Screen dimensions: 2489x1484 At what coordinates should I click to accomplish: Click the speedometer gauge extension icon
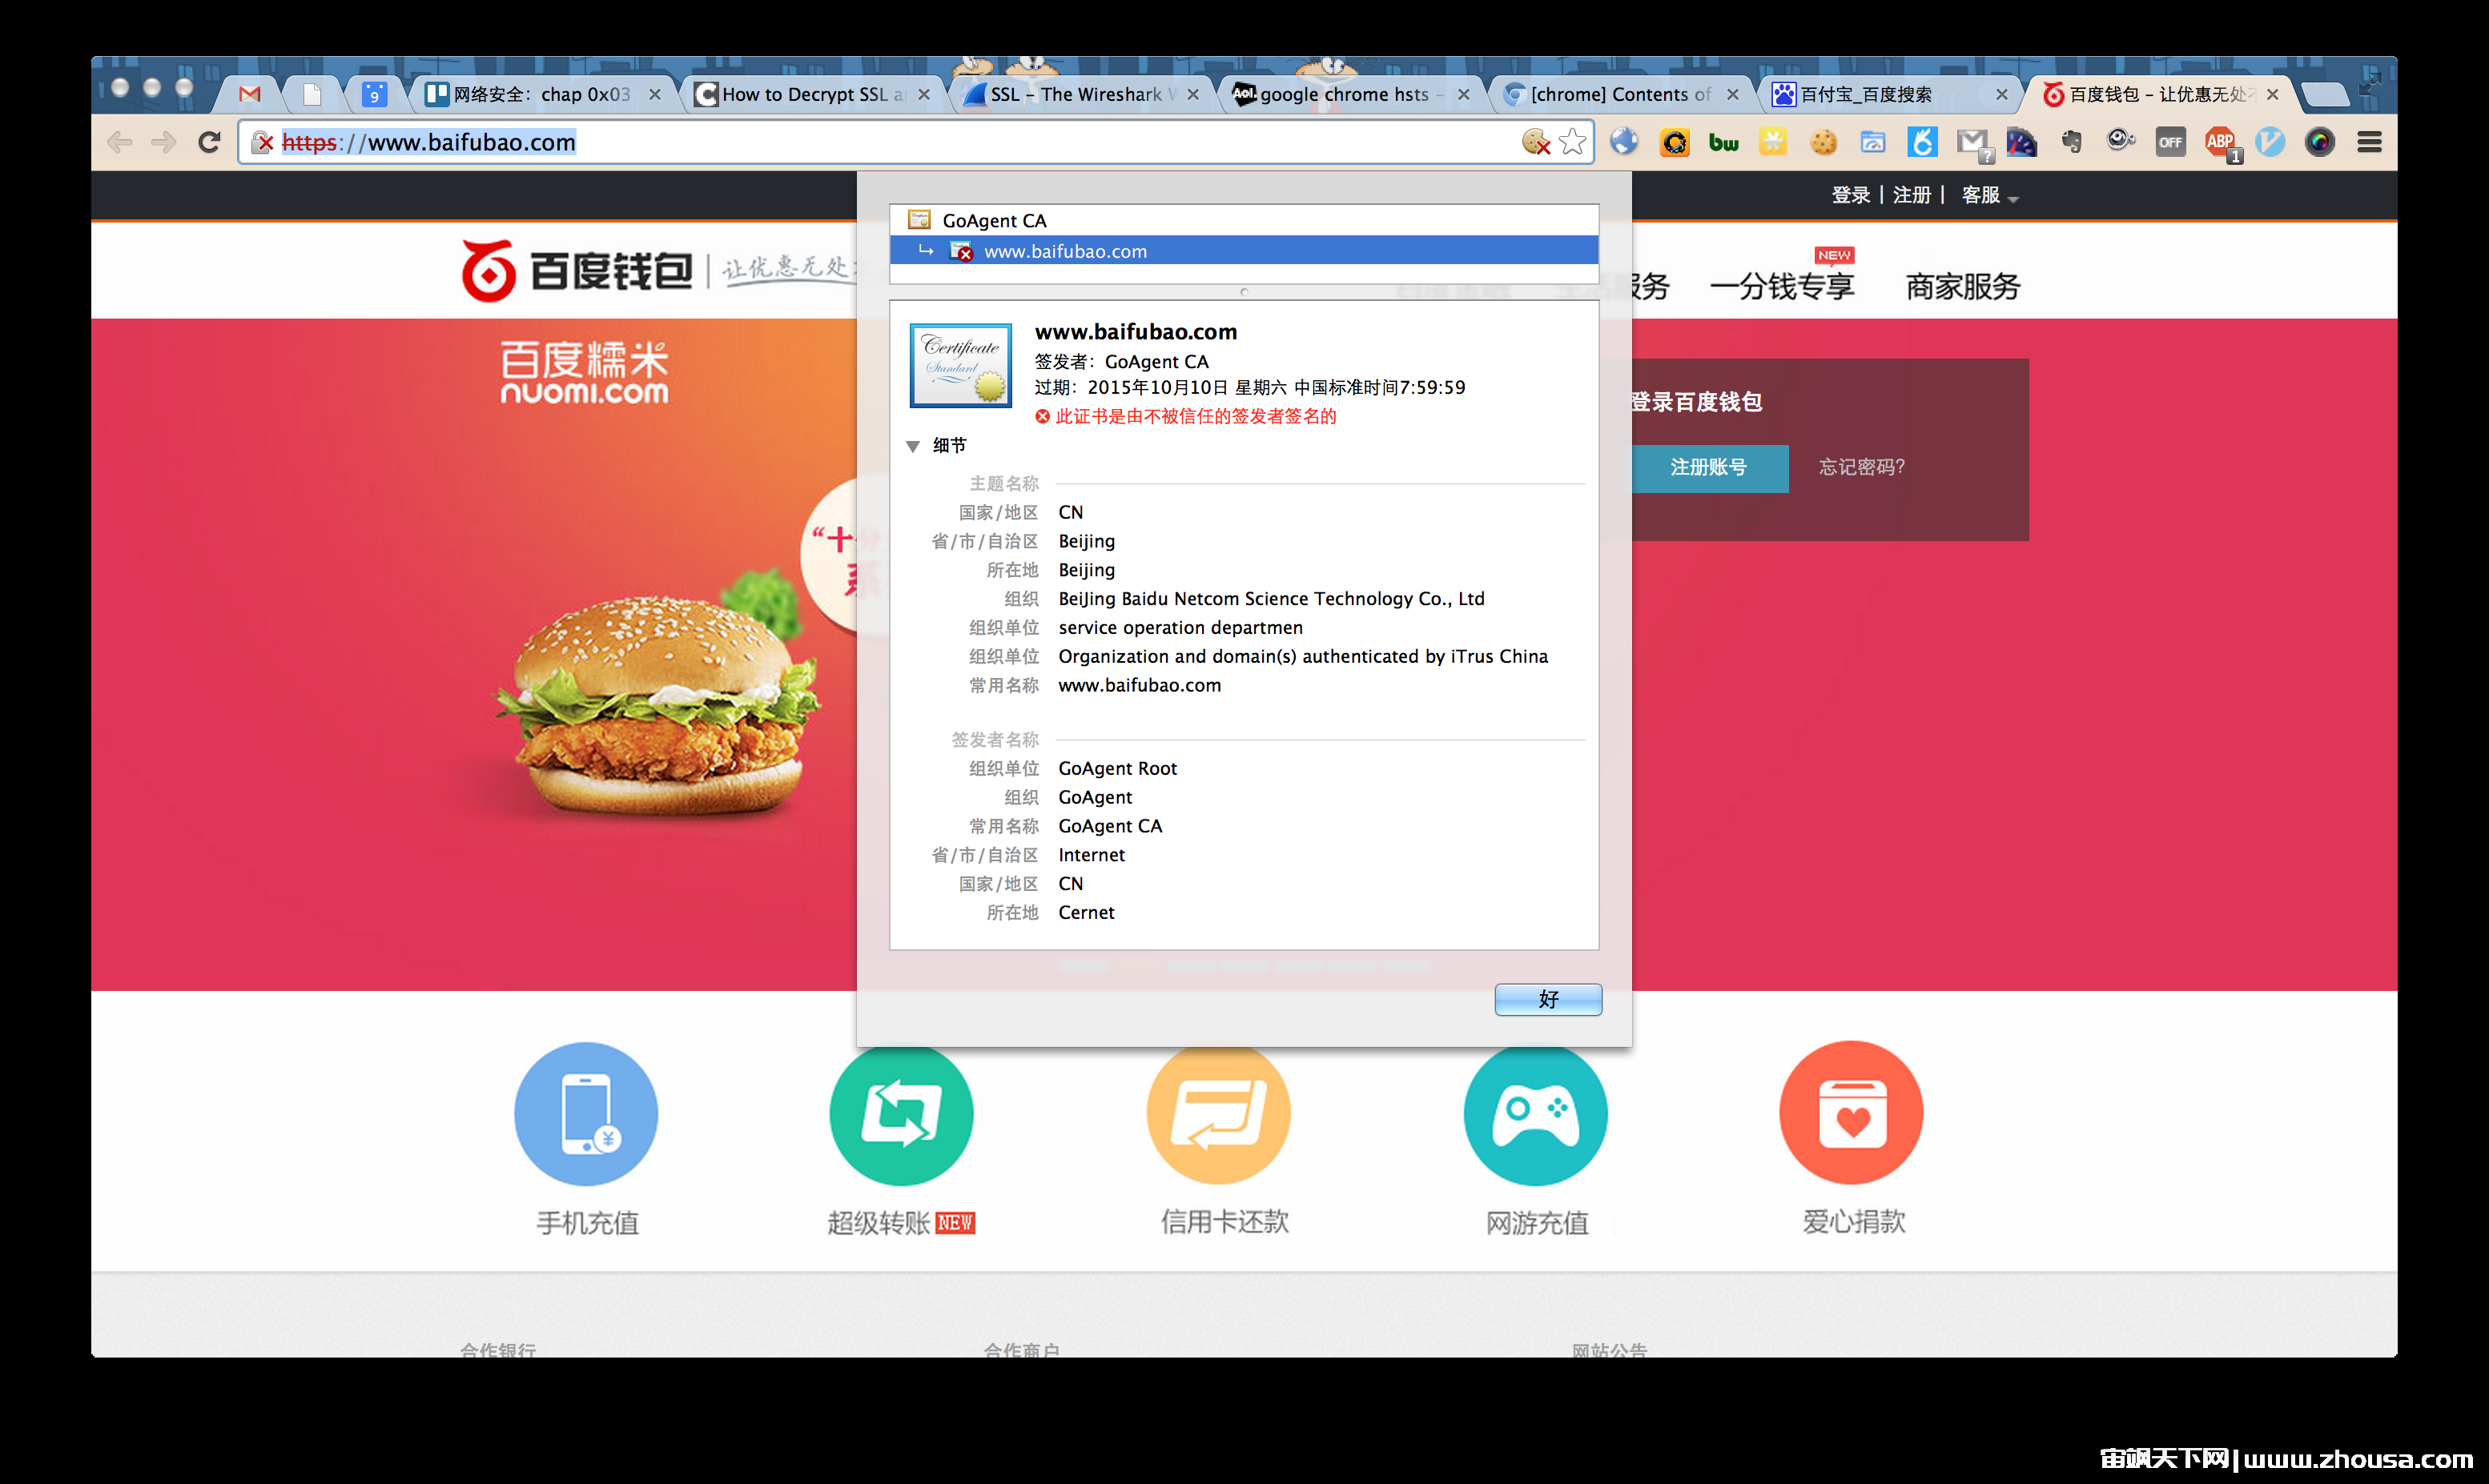[x=2021, y=142]
